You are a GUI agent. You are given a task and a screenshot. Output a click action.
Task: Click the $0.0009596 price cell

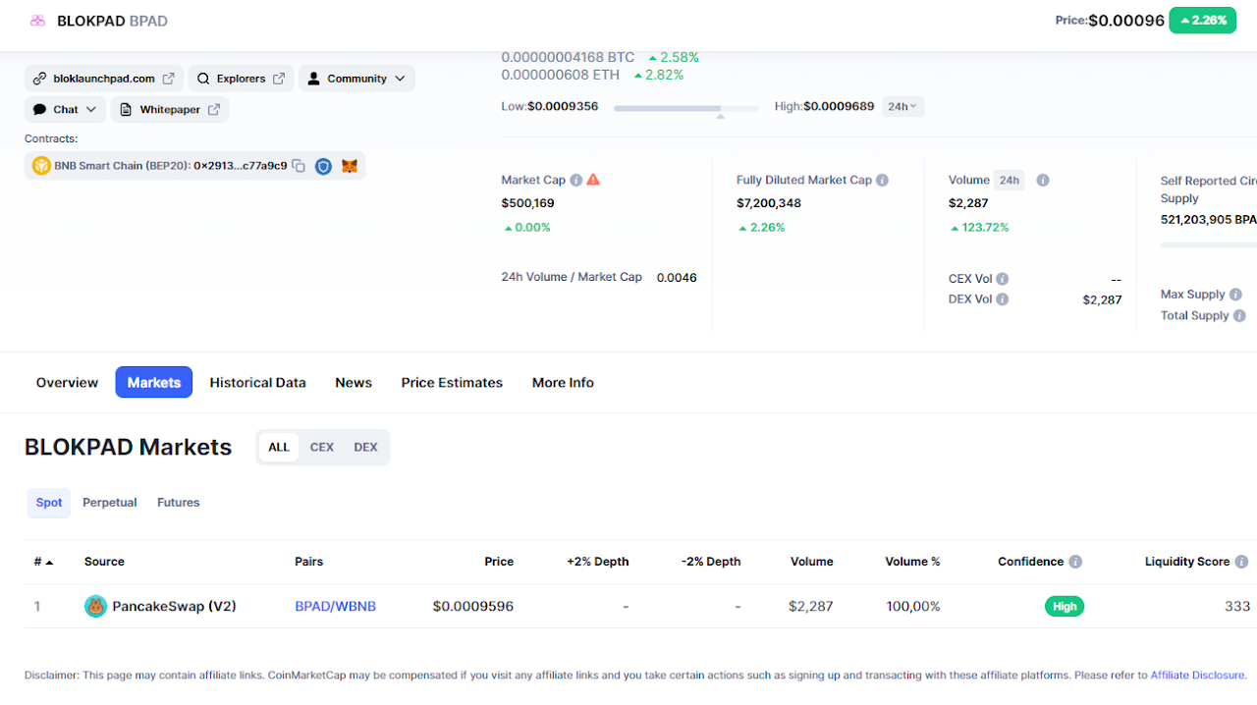(473, 606)
